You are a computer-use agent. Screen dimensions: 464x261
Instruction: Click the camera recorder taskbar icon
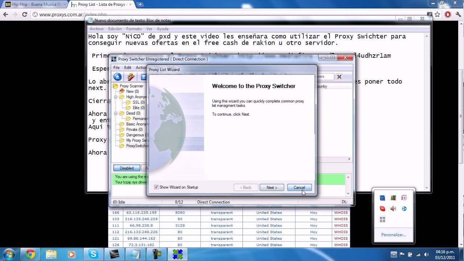coord(157,254)
